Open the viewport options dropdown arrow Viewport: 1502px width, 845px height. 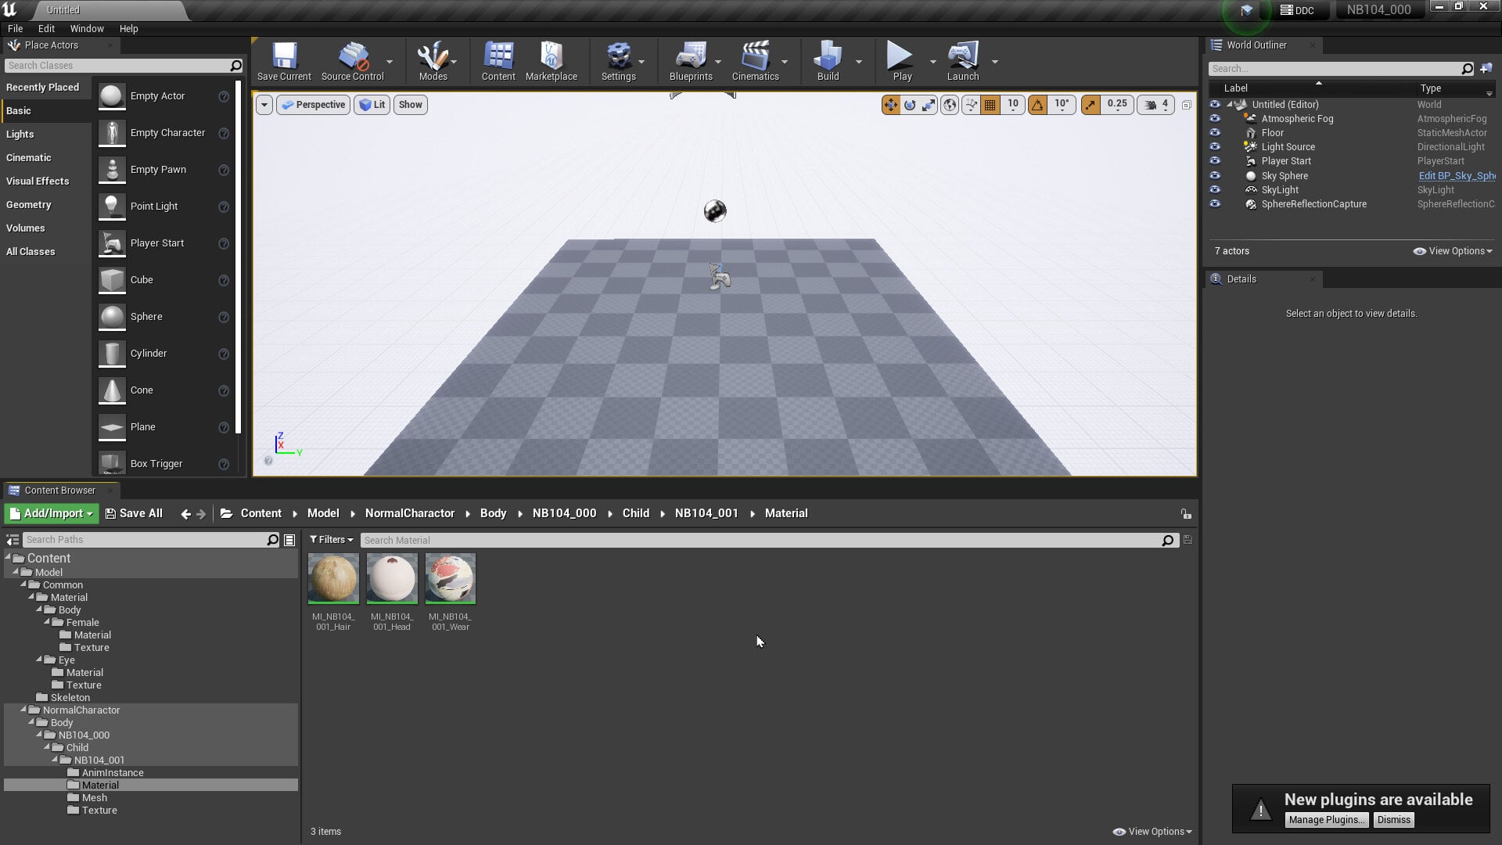(x=264, y=105)
